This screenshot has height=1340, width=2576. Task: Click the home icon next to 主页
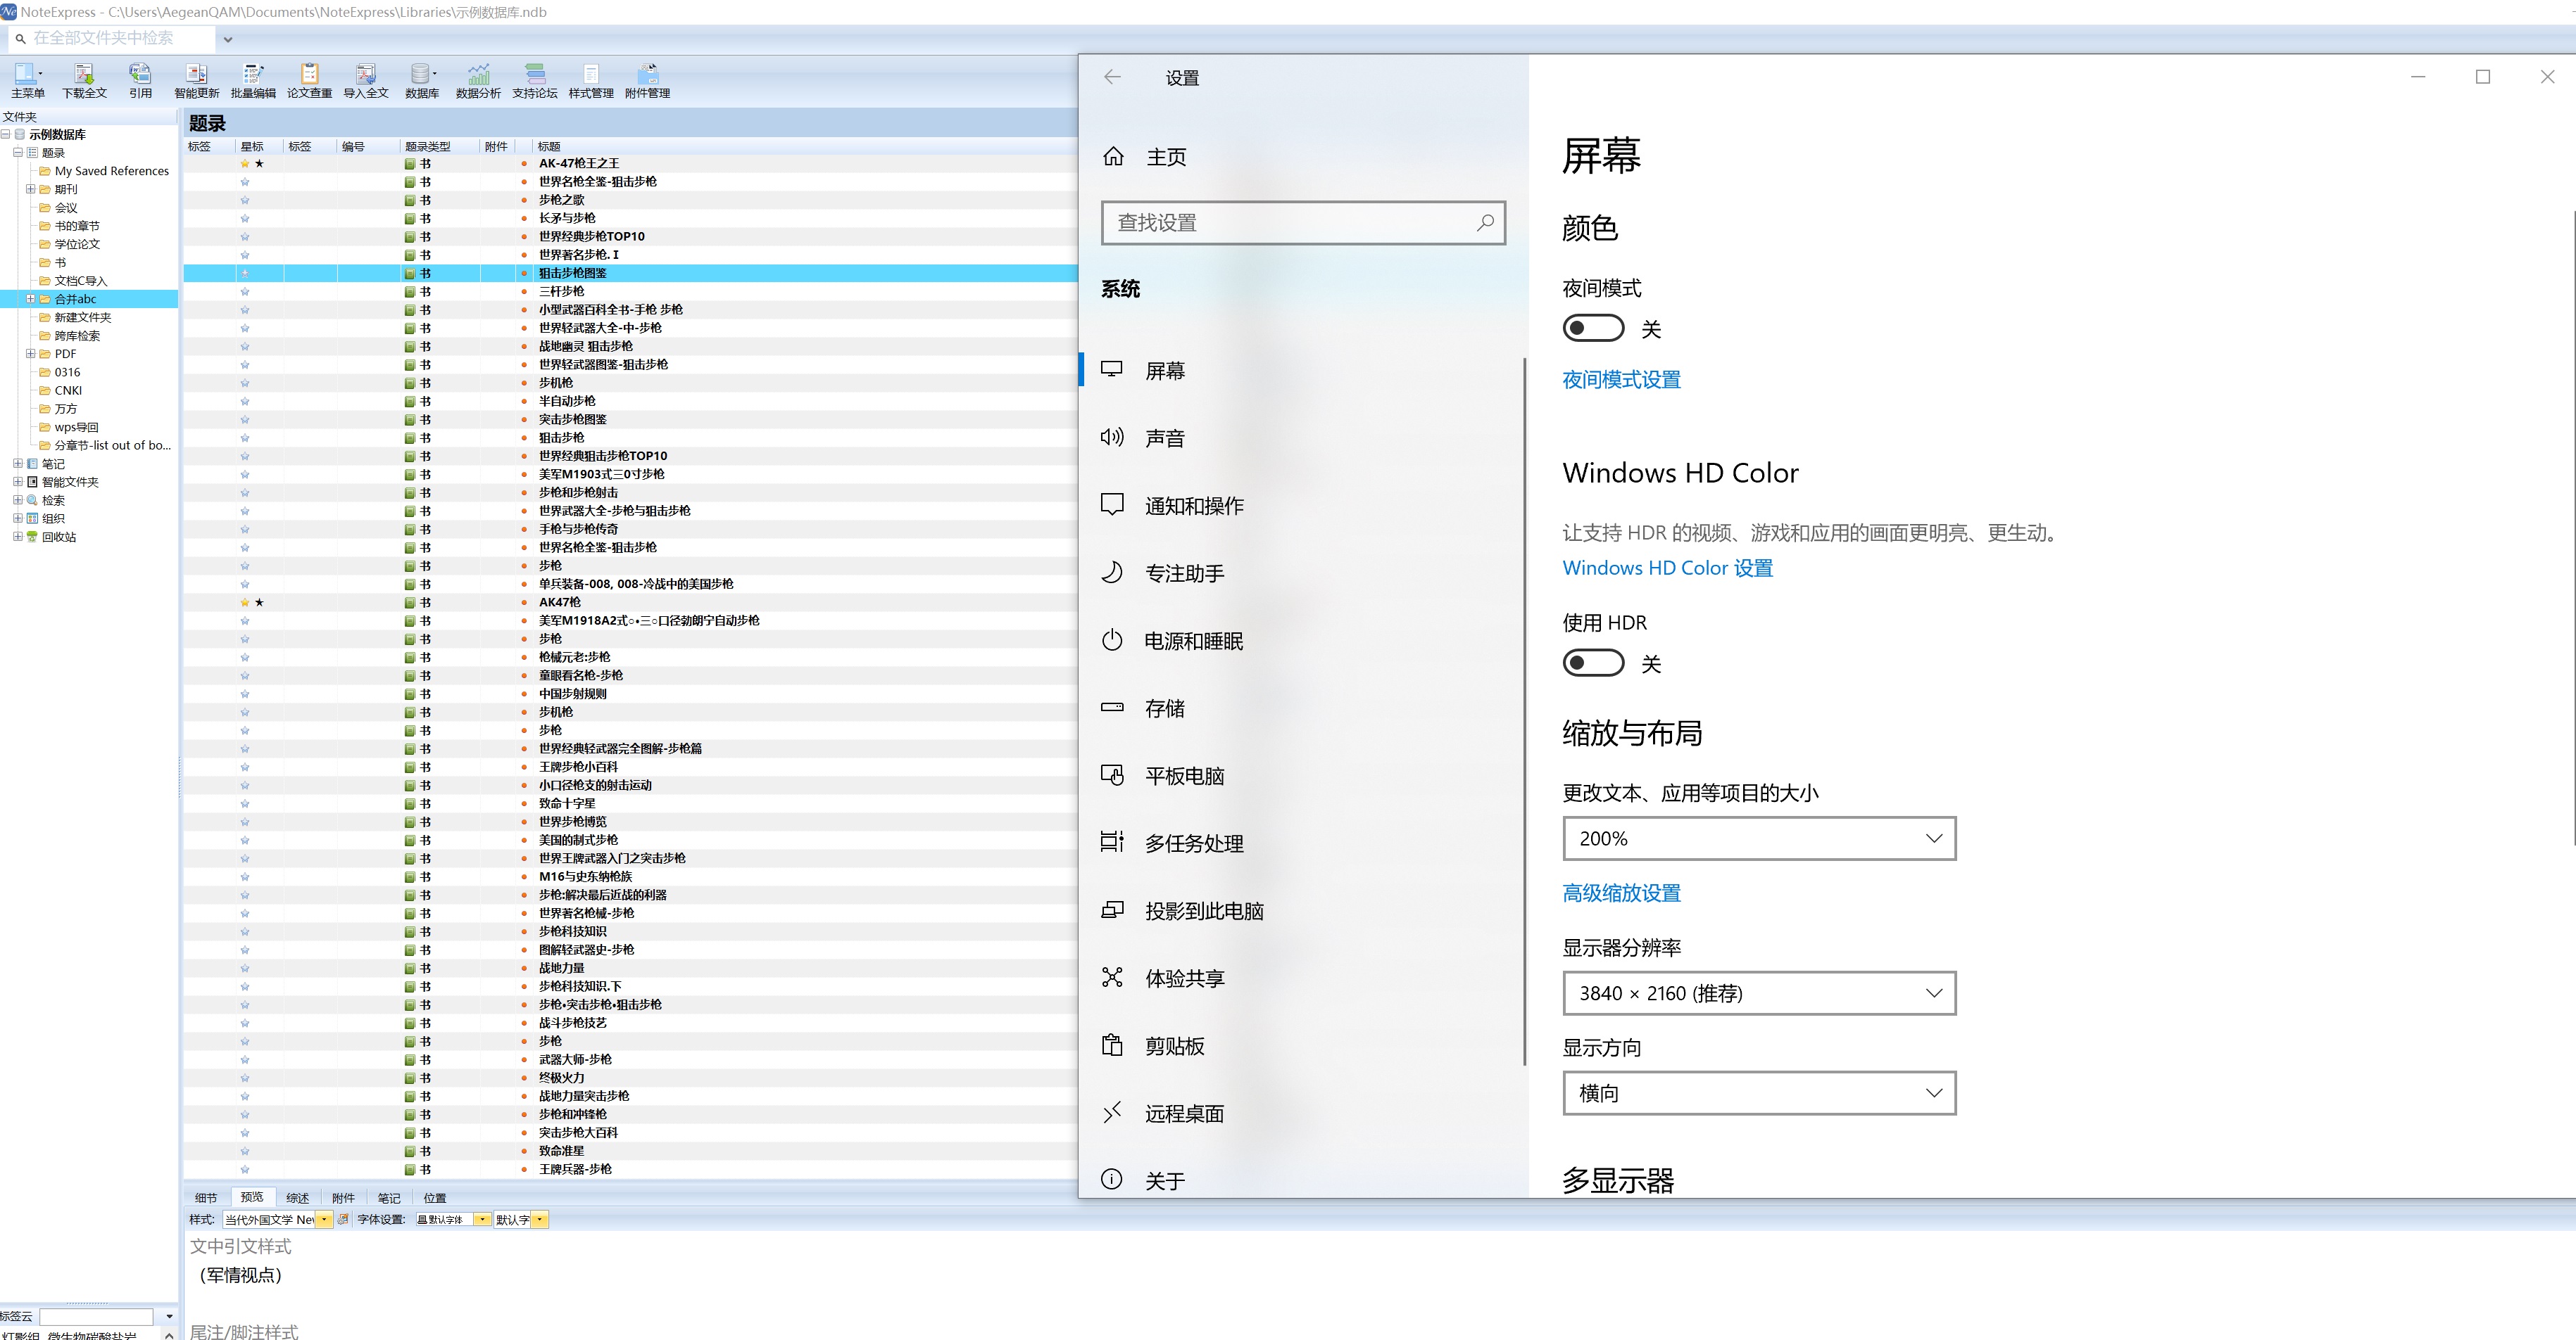click(x=1113, y=156)
